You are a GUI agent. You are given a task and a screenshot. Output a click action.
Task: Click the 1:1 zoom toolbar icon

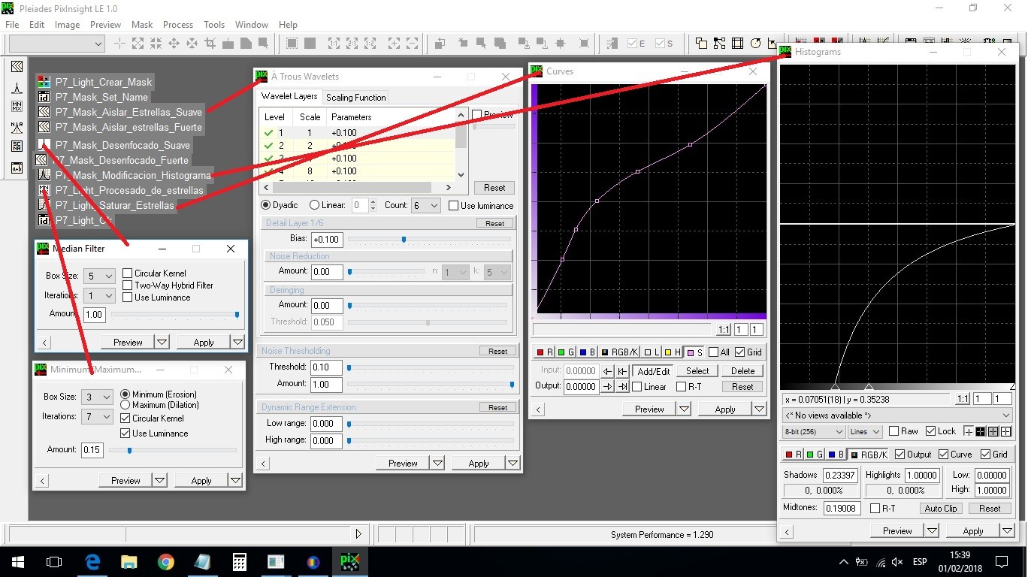[x=333, y=44]
